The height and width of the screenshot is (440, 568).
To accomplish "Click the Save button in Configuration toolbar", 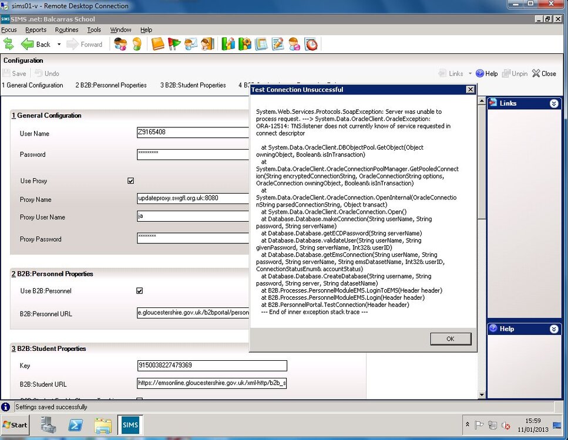I will [x=15, y=73].
